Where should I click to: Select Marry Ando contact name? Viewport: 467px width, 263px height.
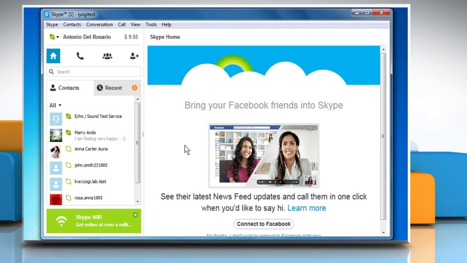click(x=85, y=133)
